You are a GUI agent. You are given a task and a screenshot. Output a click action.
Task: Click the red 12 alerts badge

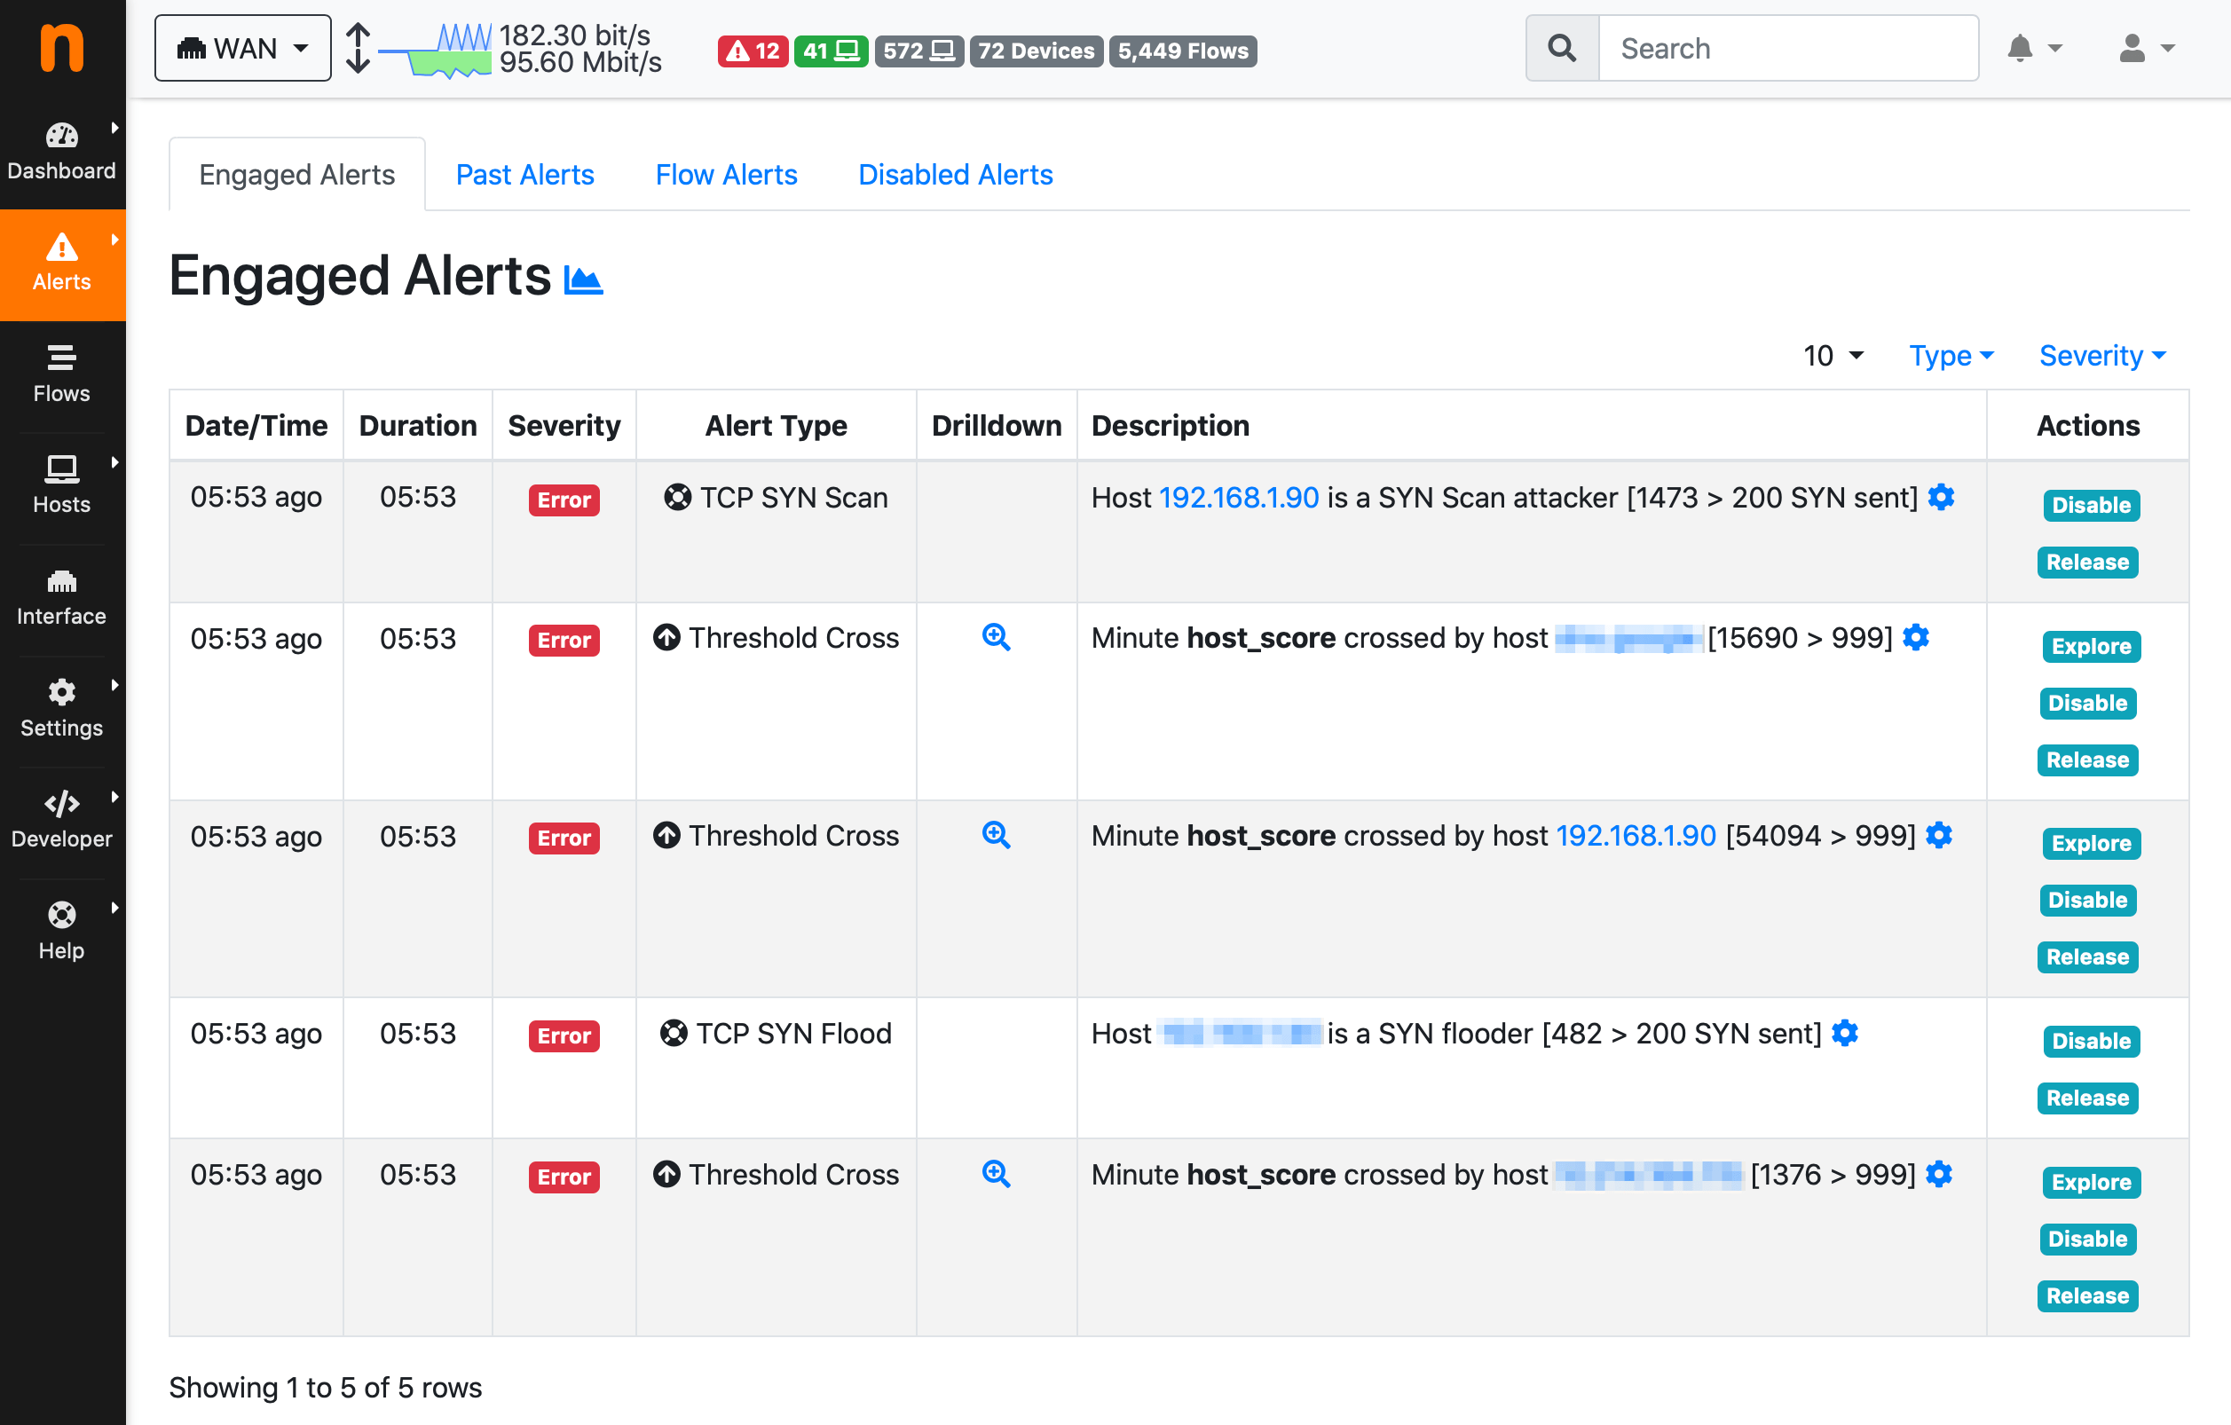pyautogui.click(x=753, y=51)
